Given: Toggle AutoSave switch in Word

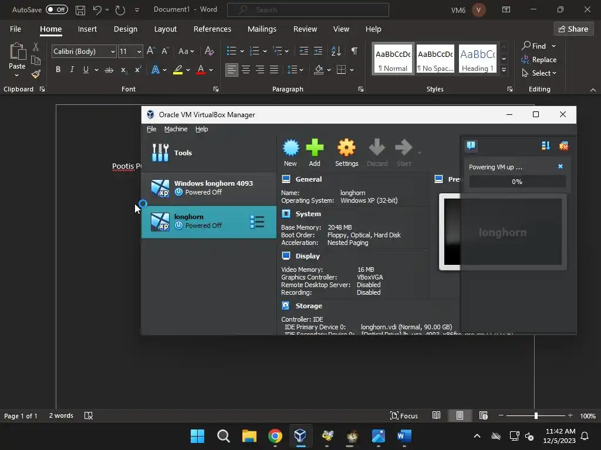Looking at the screenshot, I should click(57, 9).
